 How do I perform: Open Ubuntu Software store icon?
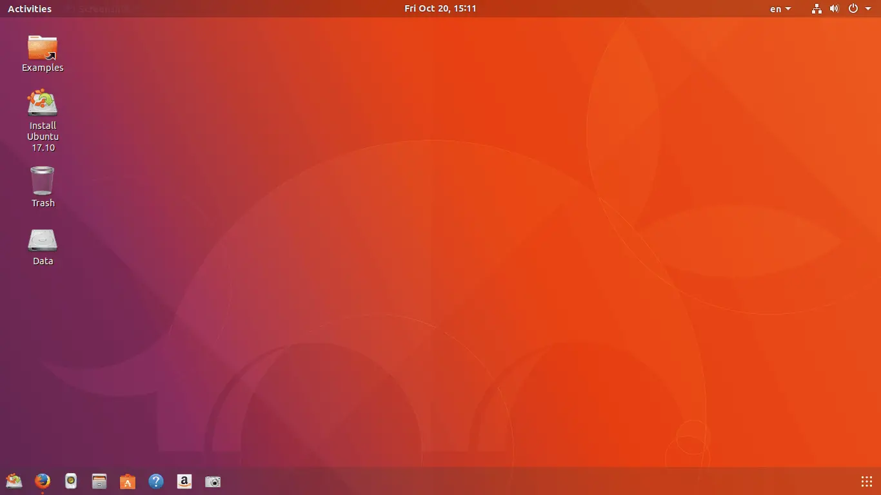(x=128, y=481)
